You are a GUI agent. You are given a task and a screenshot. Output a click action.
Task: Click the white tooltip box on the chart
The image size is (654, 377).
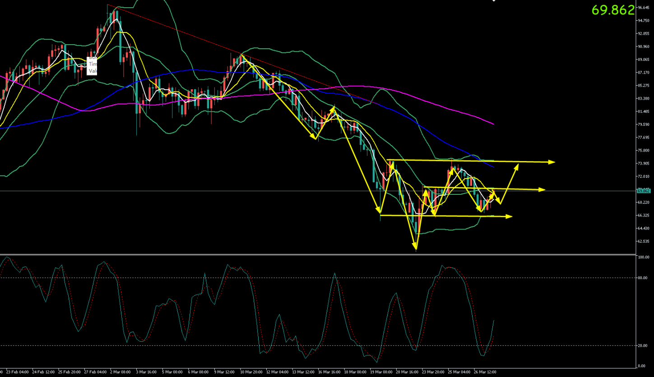coord(92,64)
